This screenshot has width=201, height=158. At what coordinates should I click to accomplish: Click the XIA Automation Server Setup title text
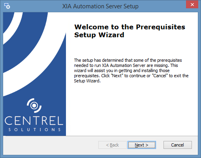pyautogui.click(x=100, y=6)
